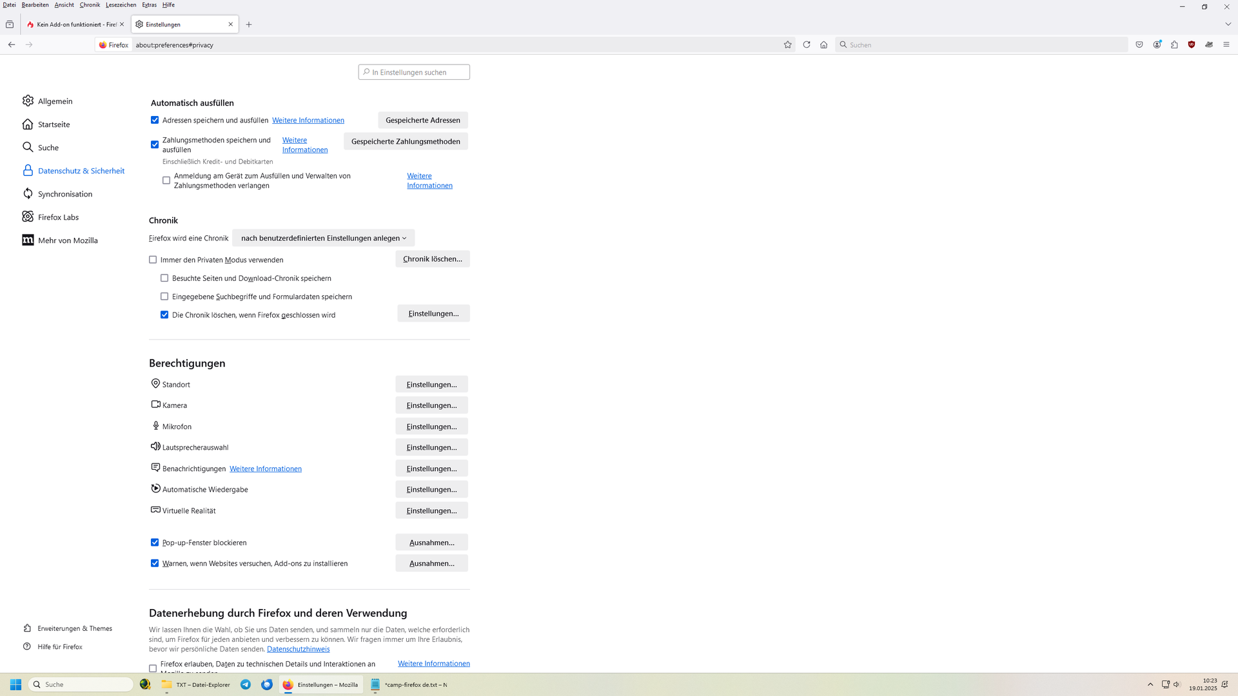Open the Datenschutzhinweis link
Viewport: 1238px width, 696px height.
click(298, 649)
